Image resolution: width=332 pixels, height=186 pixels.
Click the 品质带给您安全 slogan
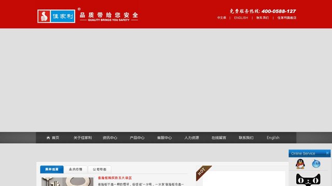click(109, 15)
